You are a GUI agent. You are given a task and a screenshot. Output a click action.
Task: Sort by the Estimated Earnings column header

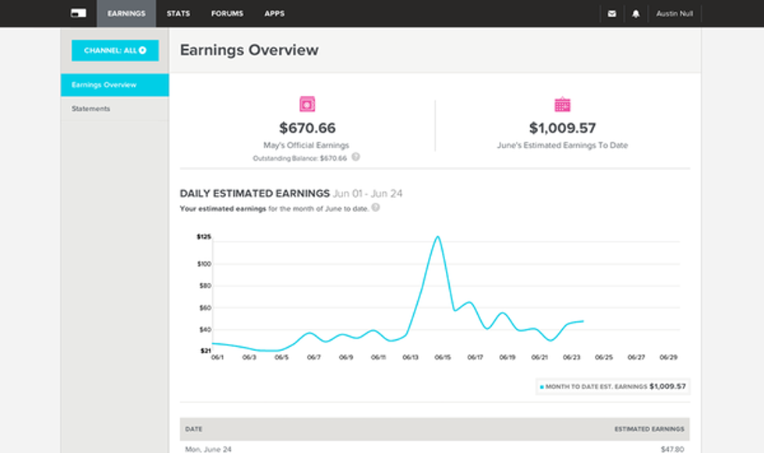click(x=649, y=429)
